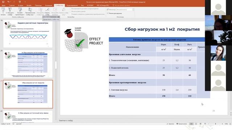Click the zoom slider handle
This screenshot has height=130, width=232.
click(215, 124)
